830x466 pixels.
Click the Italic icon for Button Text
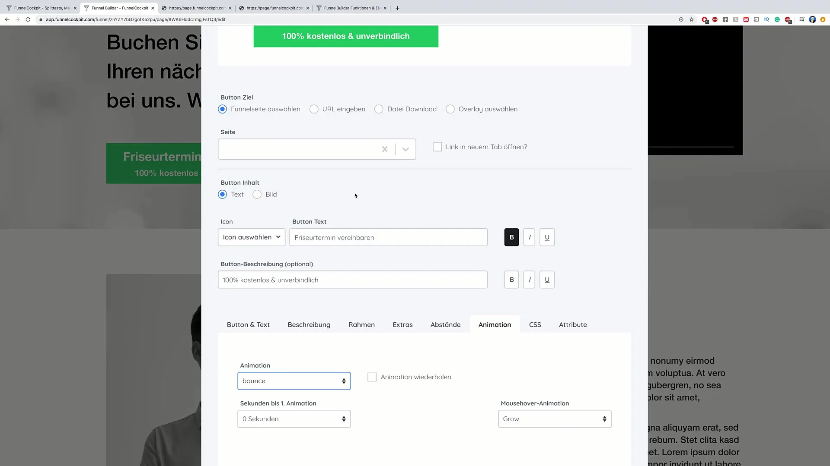[529, 237]
